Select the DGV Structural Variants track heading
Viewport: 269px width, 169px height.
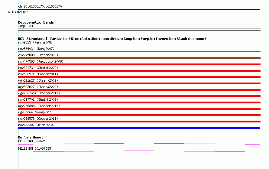tap(112, 39)
